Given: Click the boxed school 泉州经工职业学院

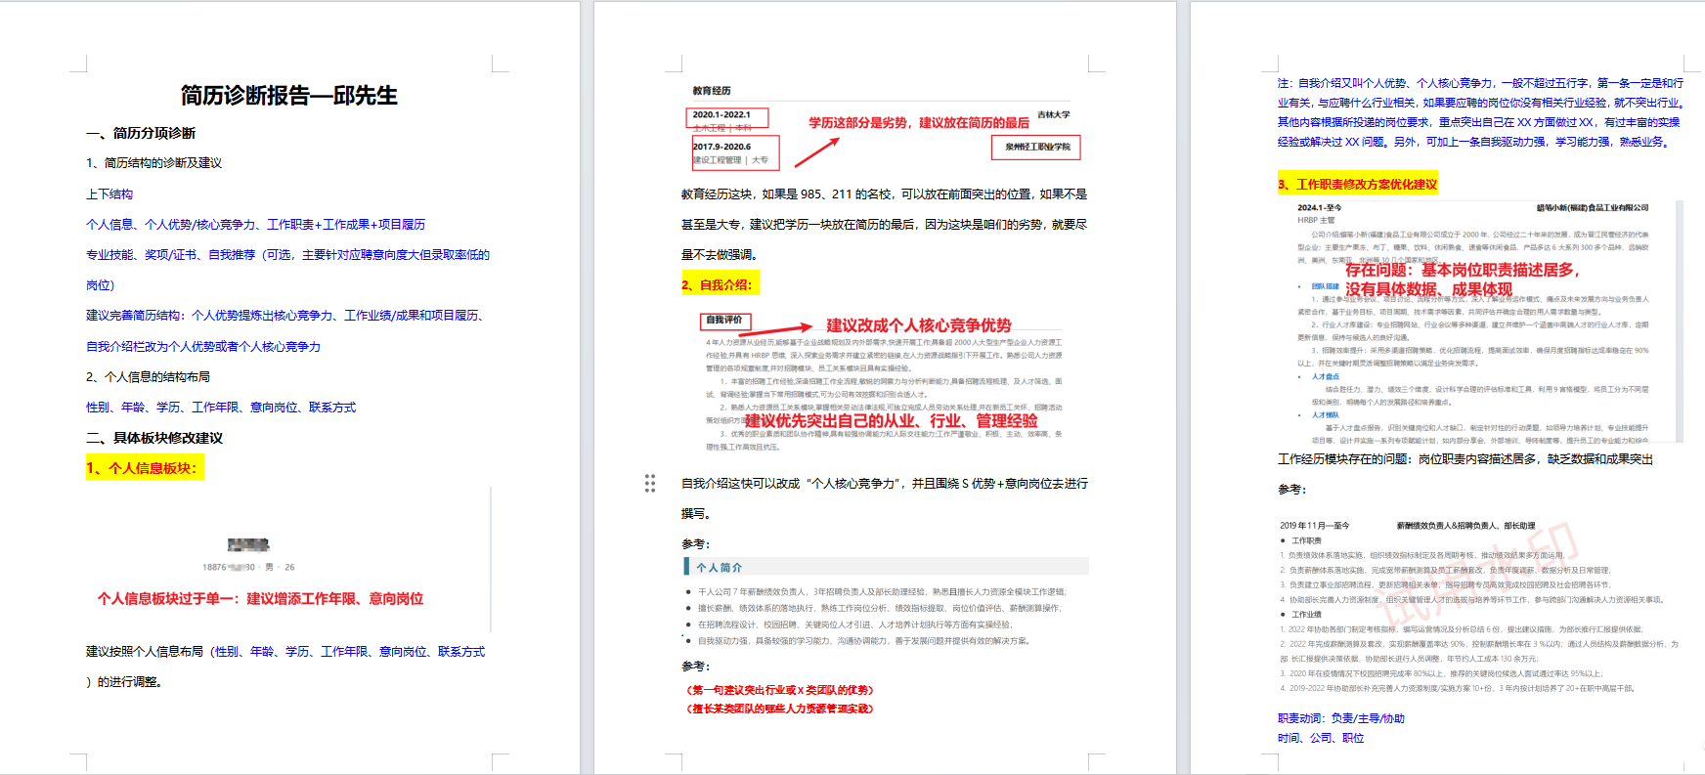Looking at the screenshot, I should pos(1037,148).
